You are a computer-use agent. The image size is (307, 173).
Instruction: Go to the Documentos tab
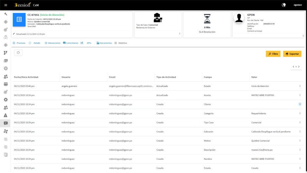[104, 43]
